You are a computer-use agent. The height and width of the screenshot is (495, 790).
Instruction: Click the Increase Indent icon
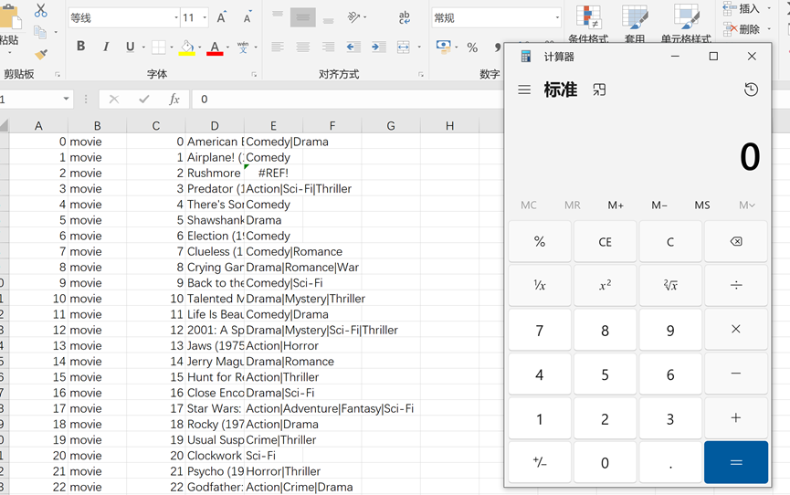coord(378,47)
